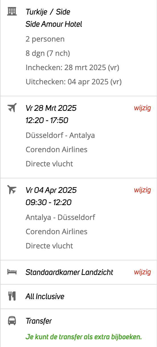
Task: Click the hotel building icon
Action: click(12, 12)
